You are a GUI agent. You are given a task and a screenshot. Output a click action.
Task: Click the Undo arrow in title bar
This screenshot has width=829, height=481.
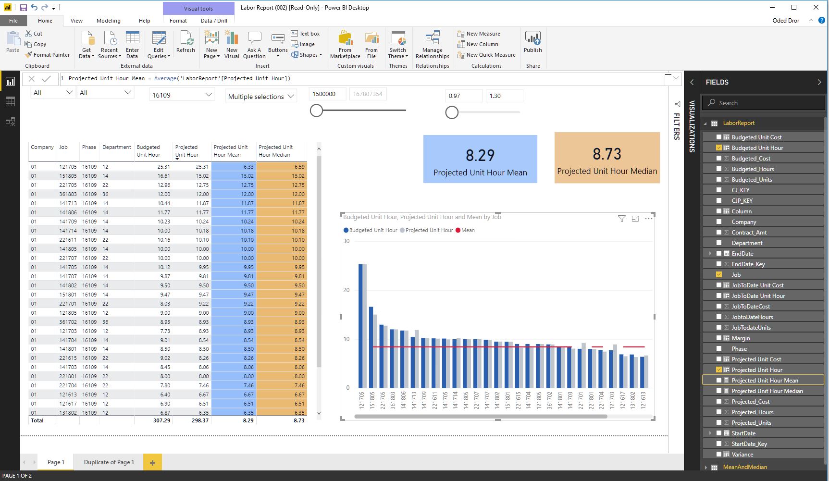tap(34, 7)
